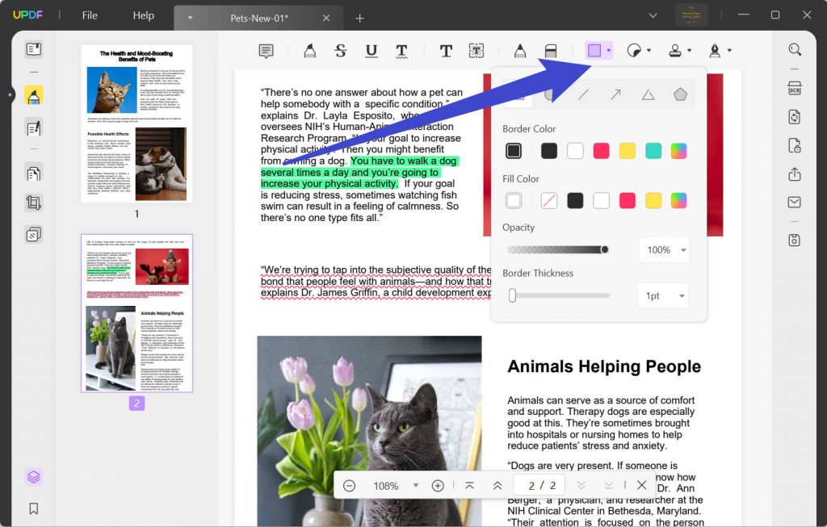Open the File menu
827x527 pixels.
[89, 15]
